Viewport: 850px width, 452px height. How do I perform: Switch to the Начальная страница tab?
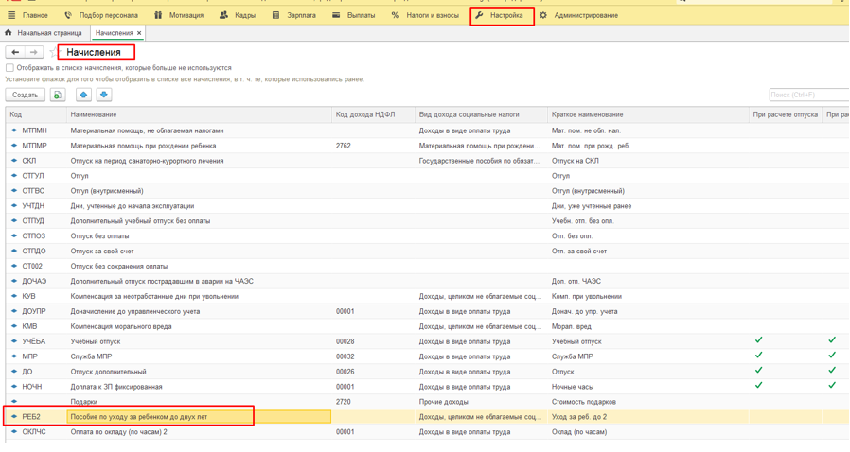point(44,33)
